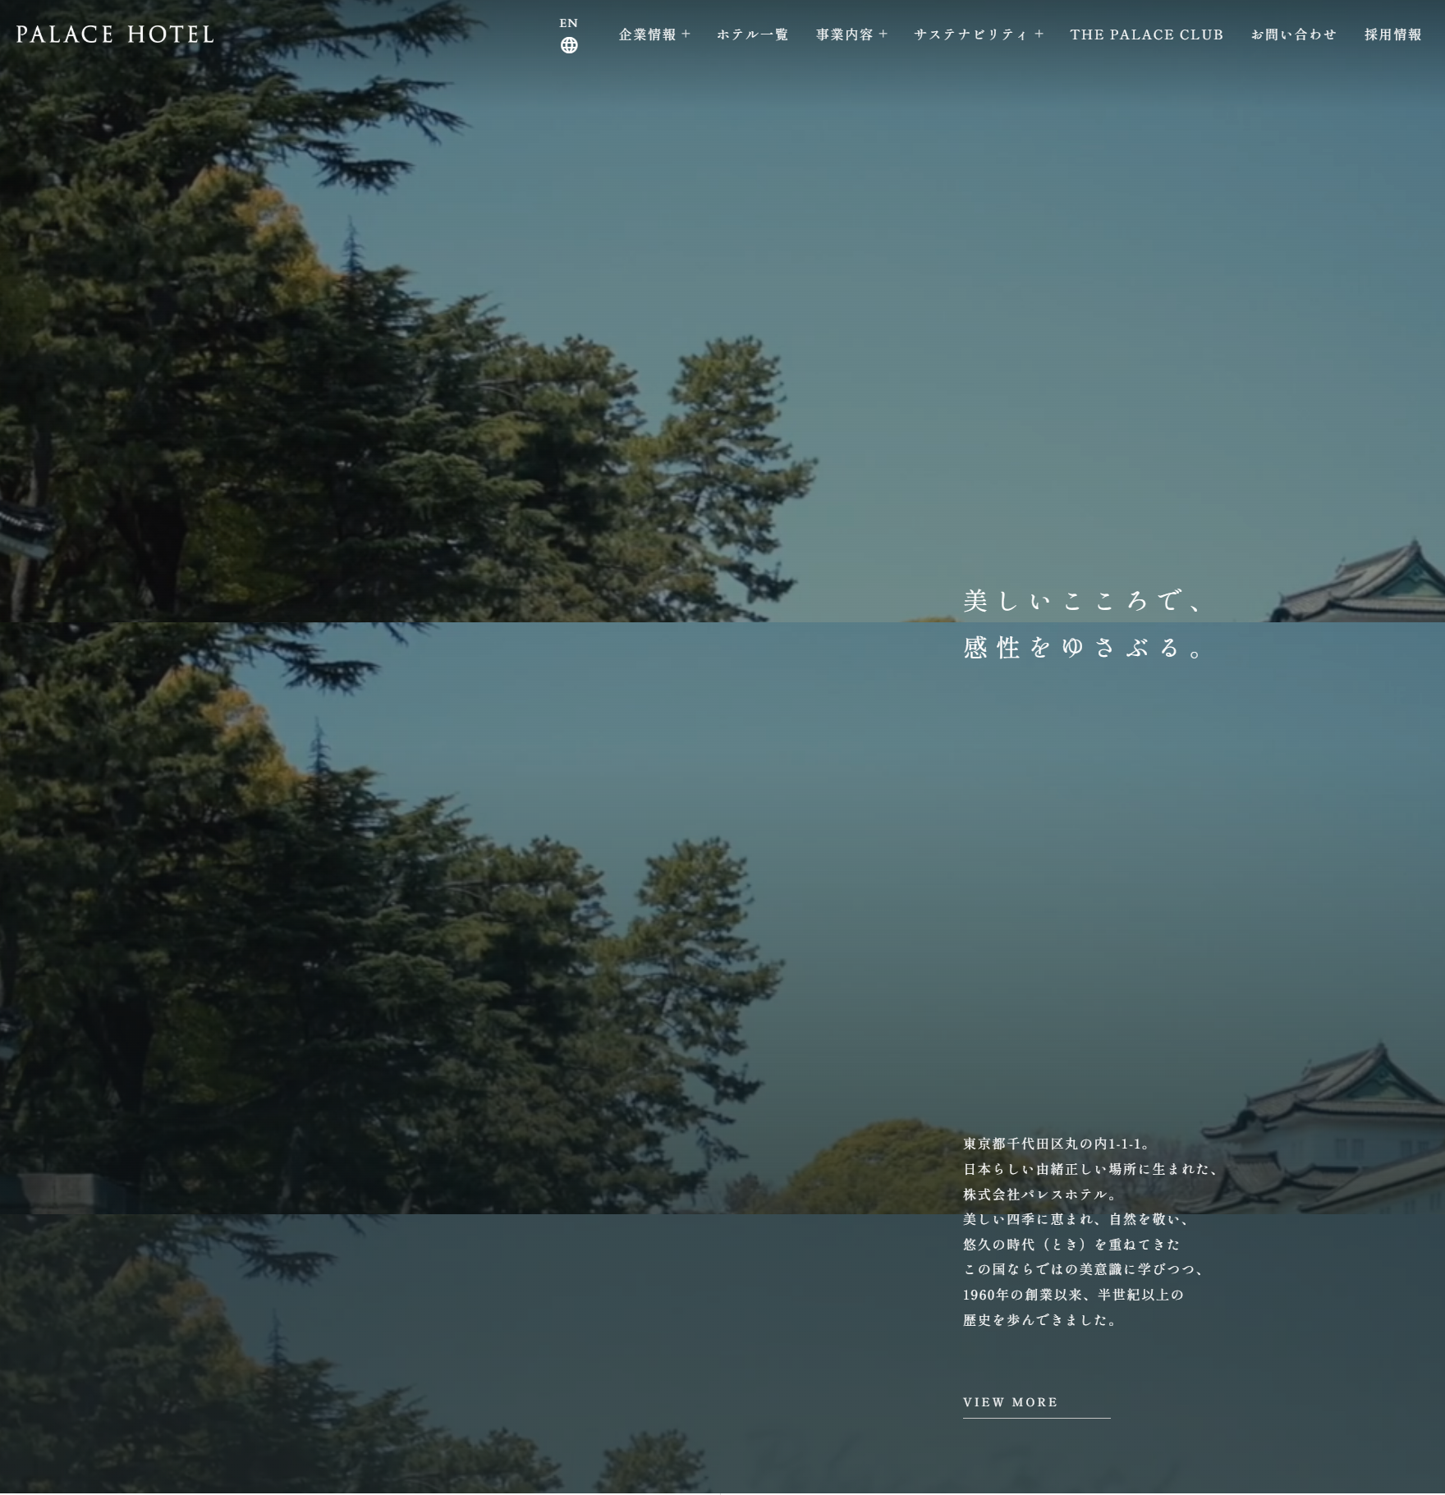This screenshot has height=1495, width=1445.
Task: Click the line この国ならではの美意識に学びつつ、
Action: [x=1084, y=1269]
